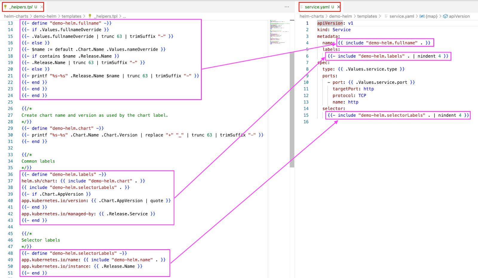Close the service.yaml tab
This screenshot has width=478, height=278.
click(338, 7)
